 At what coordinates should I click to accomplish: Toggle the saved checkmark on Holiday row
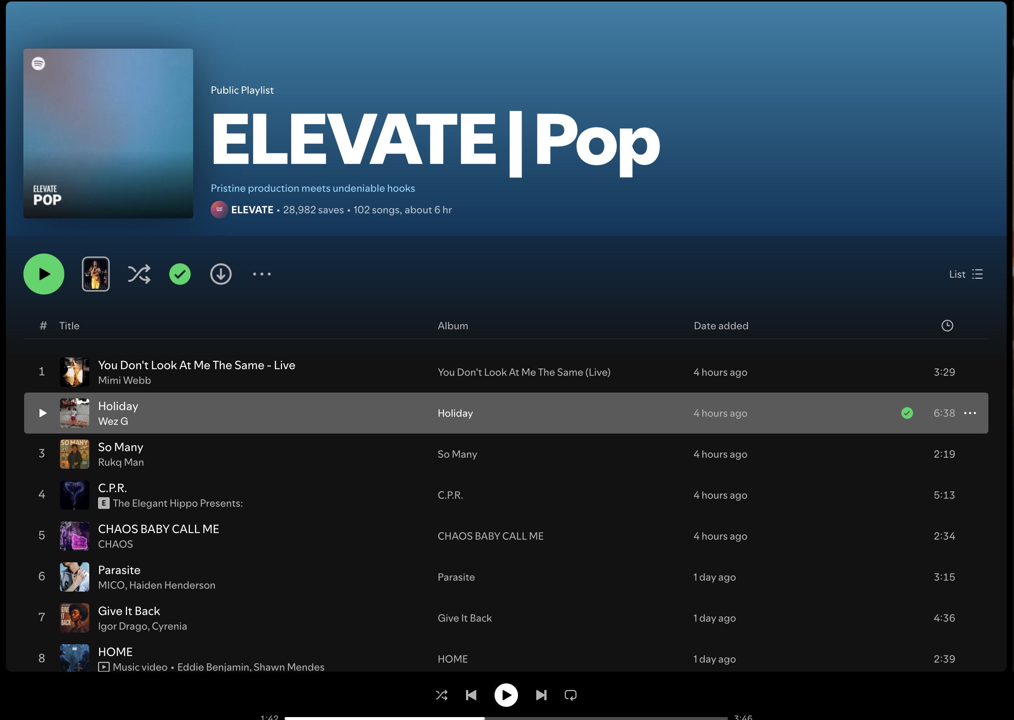click(x=907, y=413)
